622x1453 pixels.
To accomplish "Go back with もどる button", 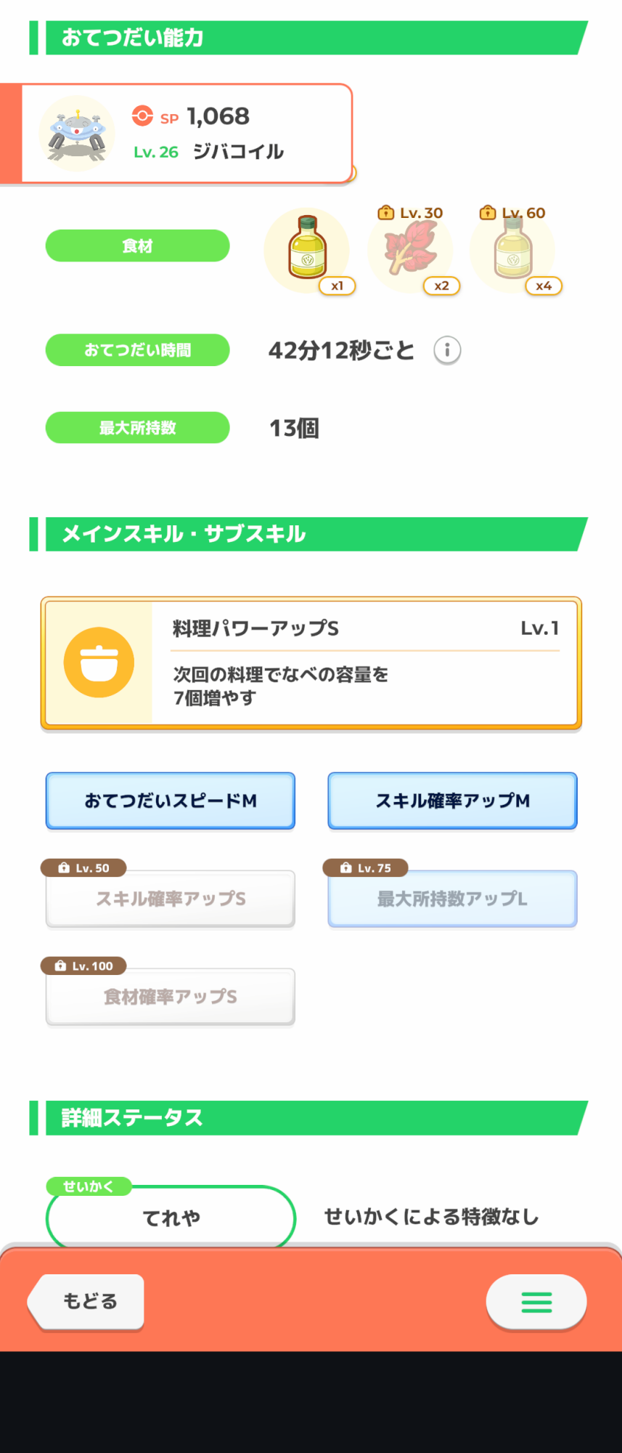I will click(86, 1301).
